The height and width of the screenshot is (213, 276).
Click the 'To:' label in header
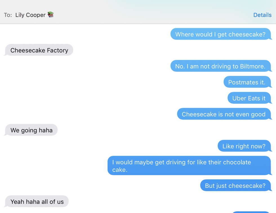(8, 15)
